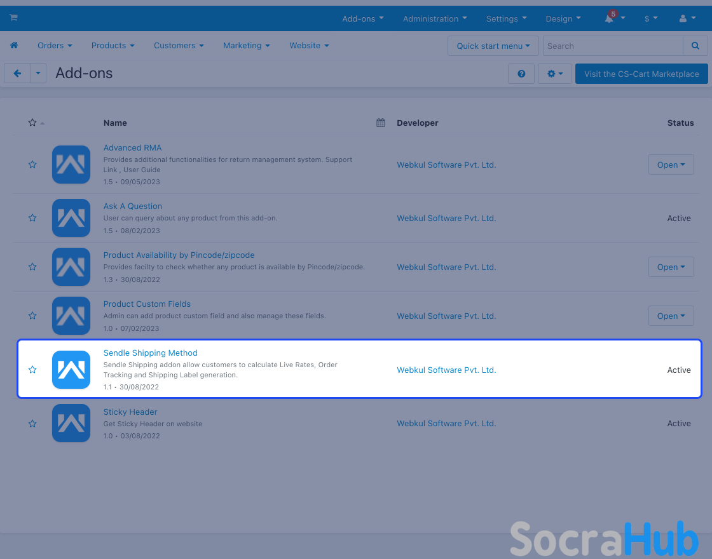Star the Advanced RMA add-on
This screenshot has height=559, width=712.
[x=32, y=165]
